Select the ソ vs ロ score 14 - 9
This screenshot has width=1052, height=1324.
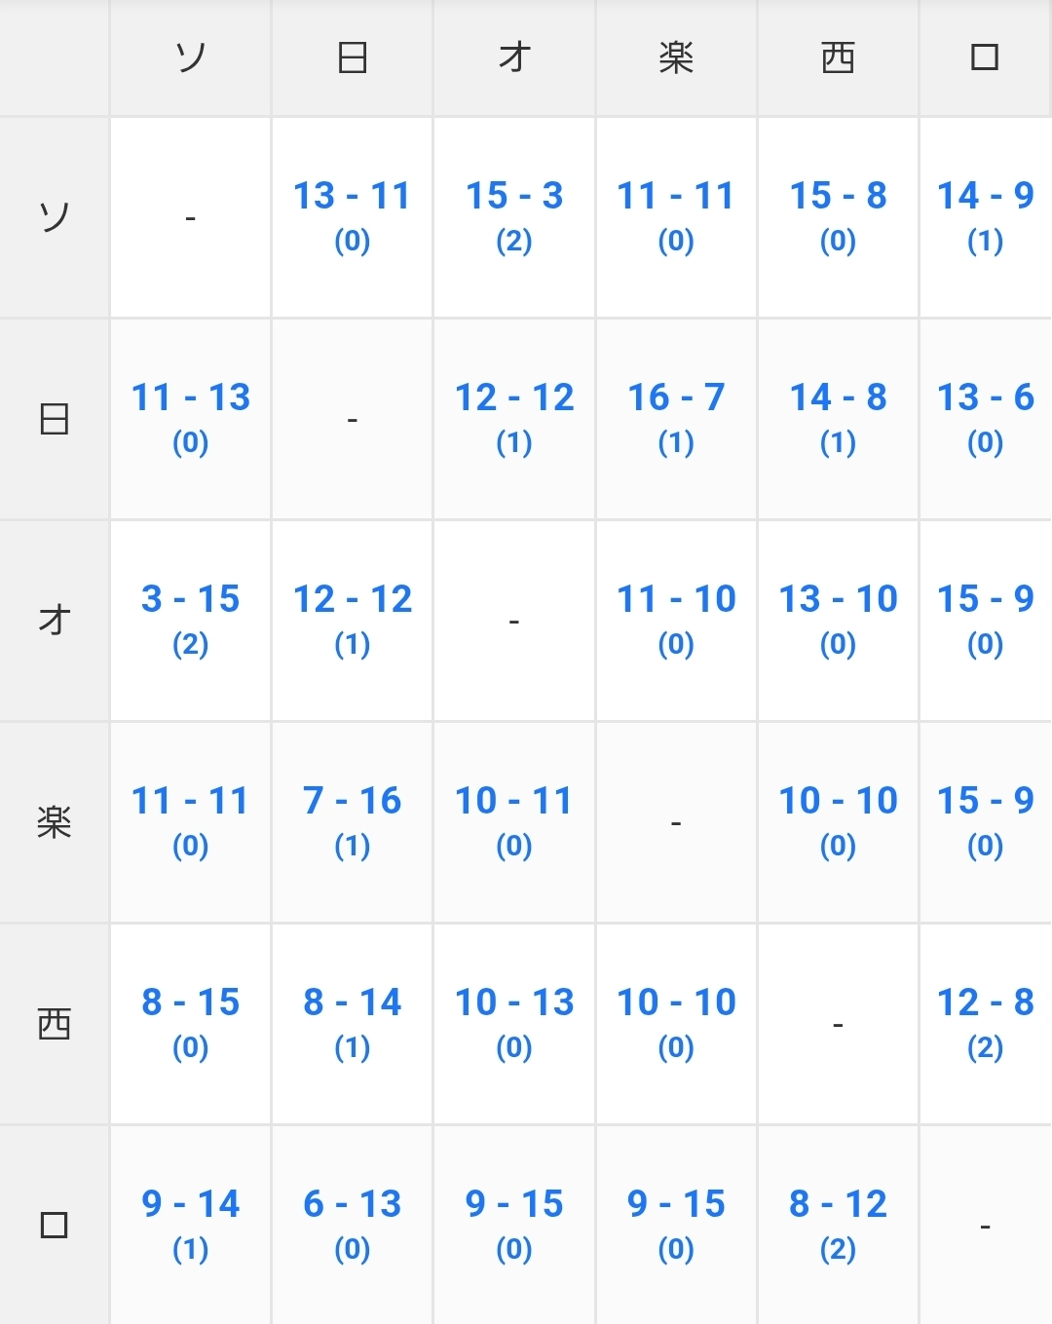coord(985,197)
